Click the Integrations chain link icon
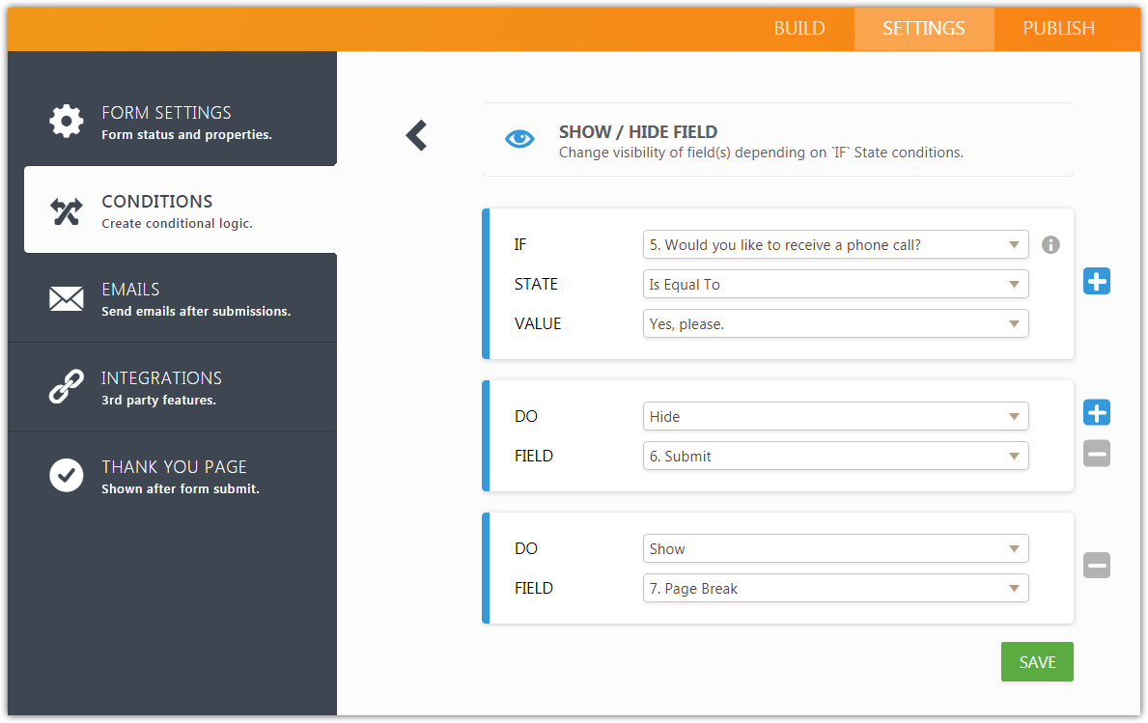The image size is (1148, 723). (67, 387)
